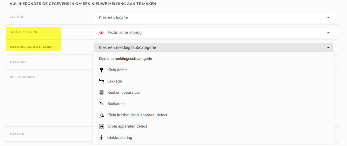Click the highlighted Melding subcategorie label
This screenshot has height=146, width=347.
tap(32, 47)
